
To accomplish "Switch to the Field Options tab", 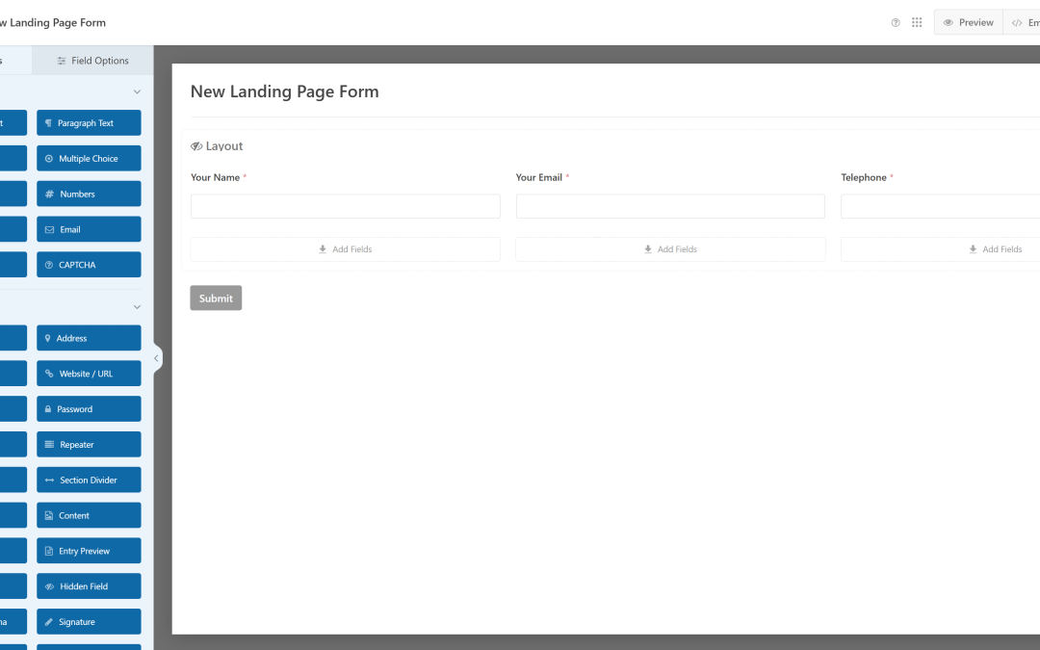I will [91, 60].
